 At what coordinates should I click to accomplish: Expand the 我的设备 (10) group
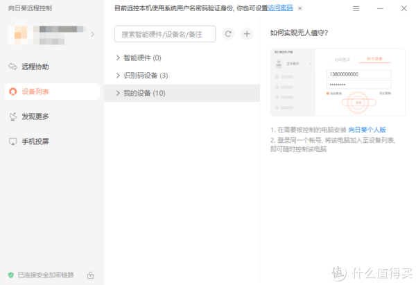tap(182, 93)
